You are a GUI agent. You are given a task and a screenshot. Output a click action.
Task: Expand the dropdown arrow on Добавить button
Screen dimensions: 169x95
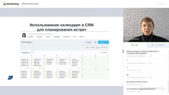(x=108, y=42)
